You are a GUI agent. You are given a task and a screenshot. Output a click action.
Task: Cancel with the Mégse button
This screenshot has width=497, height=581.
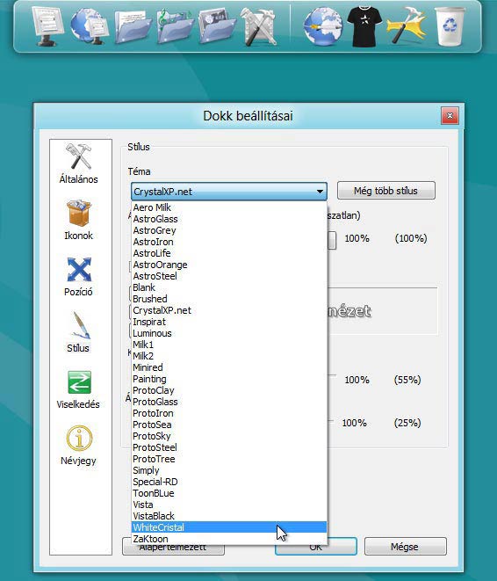[x=405, y=547]
